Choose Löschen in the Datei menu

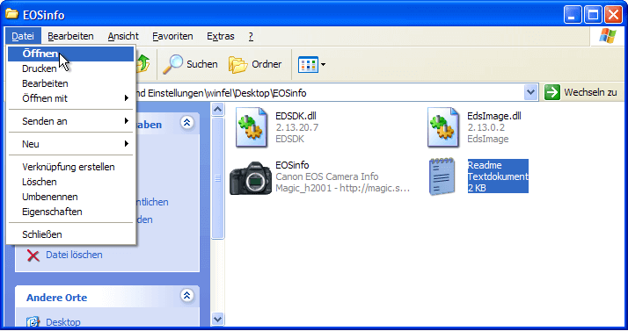(x=71, y=182)
